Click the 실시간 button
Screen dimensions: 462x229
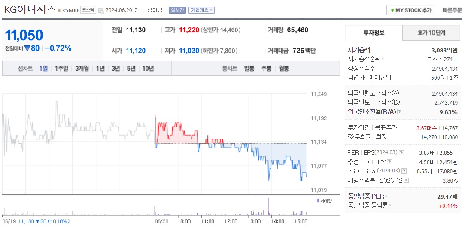(x=177, y=10)
